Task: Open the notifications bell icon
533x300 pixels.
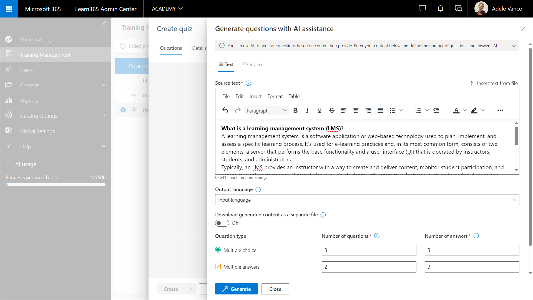Action: pos(440,9)
